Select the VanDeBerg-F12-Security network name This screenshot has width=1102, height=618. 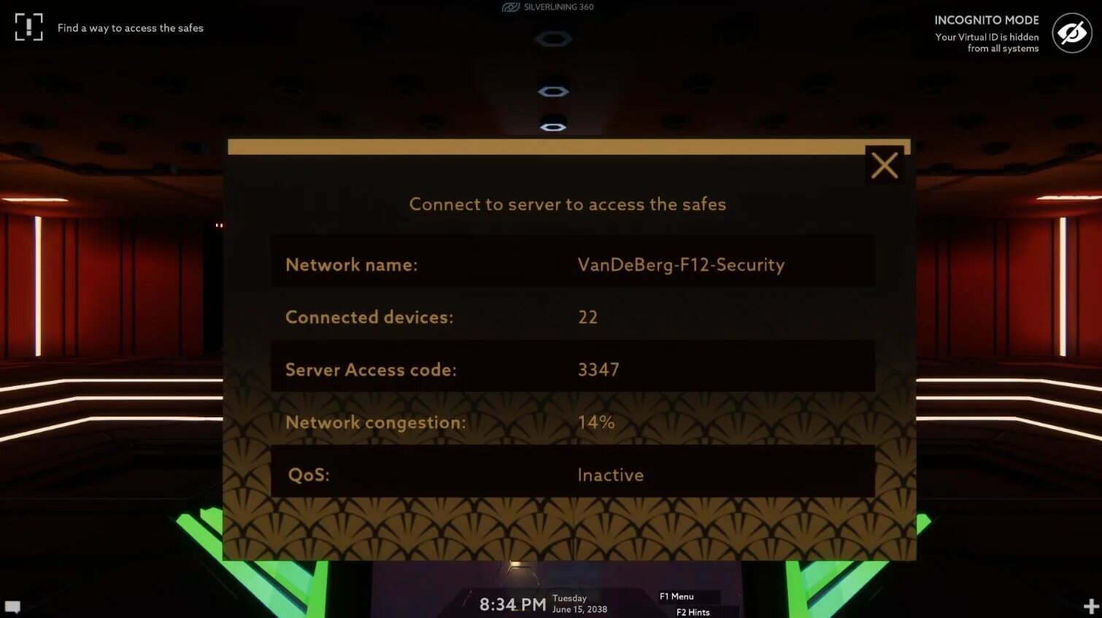[681, 265]
